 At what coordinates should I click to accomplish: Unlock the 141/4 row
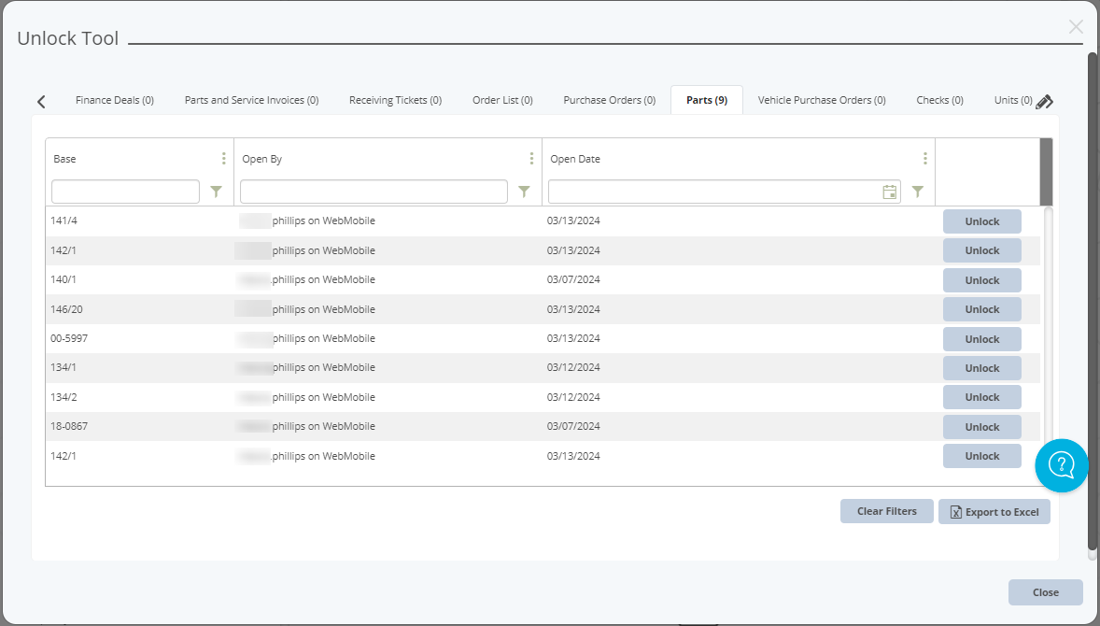coord(981,221)
